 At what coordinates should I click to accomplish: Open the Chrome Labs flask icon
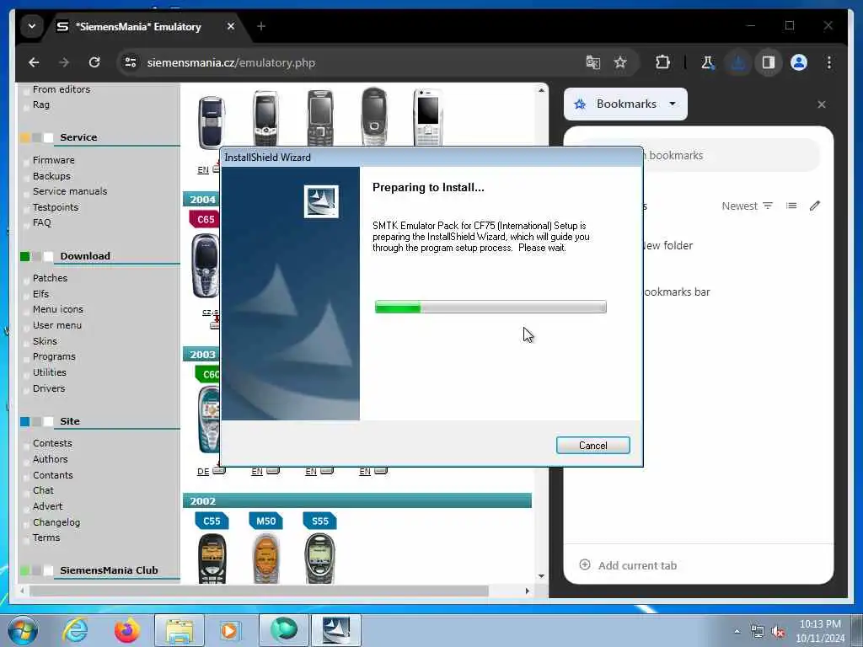(x=707, y=62)
